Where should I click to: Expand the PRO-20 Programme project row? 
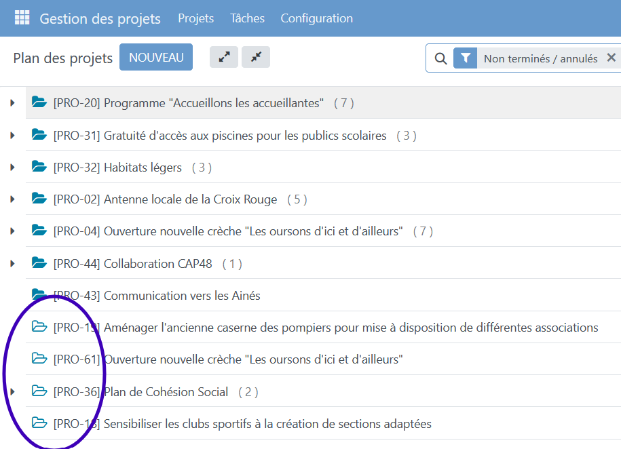point(12,103)
